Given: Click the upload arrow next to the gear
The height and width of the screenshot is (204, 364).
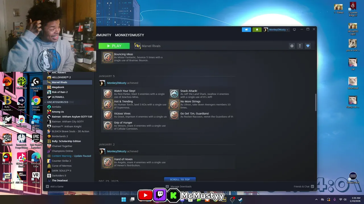Looking at the screenshot, I should (x=300, y=46).
